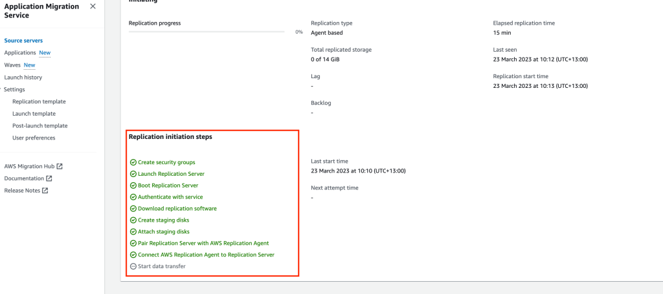Open external link icon beside AWS Migration Hub
Viewport: 663px width, 294px height.
click(60, 166)
